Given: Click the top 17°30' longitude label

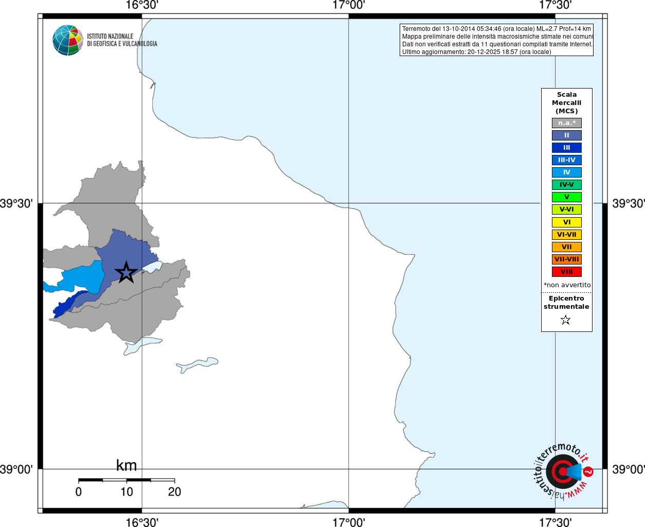Looking at the screenshot, I should [x=555, y=5].
